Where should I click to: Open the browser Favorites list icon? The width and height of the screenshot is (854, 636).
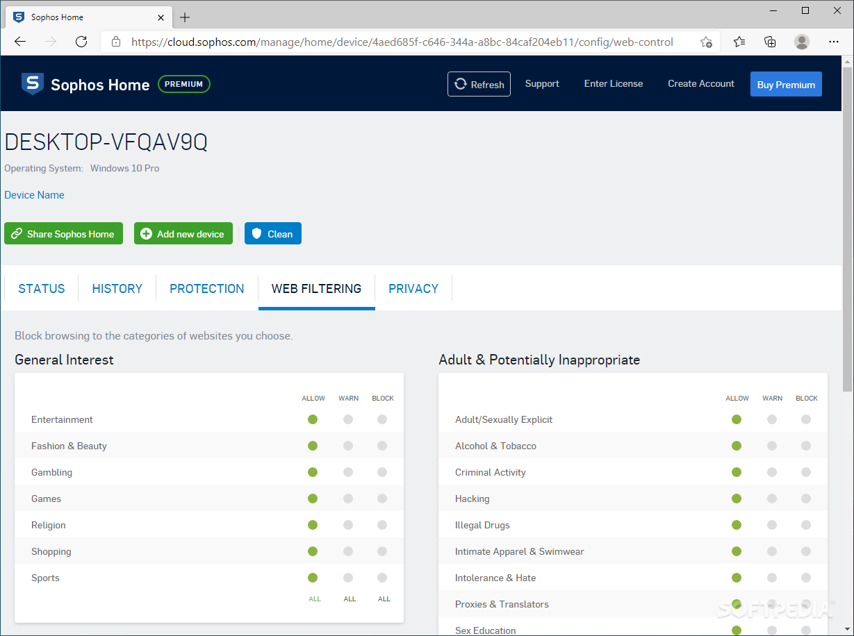(x=739, y=42)
